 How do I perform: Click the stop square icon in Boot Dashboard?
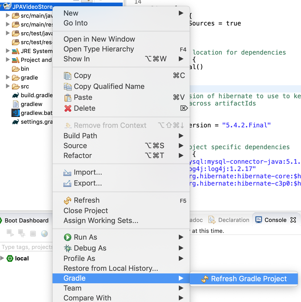33,234
